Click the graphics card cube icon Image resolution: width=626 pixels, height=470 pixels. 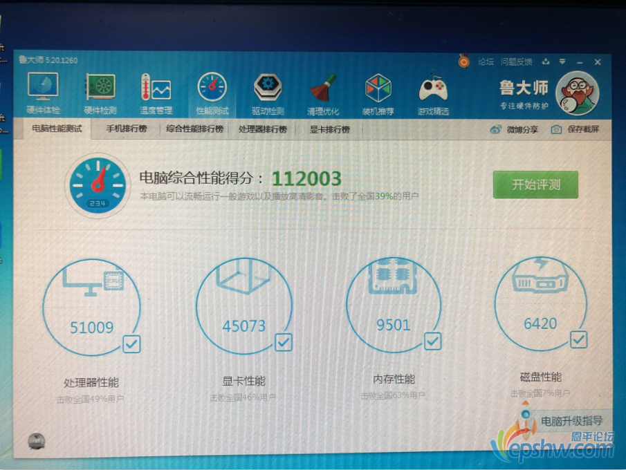(x=243, y=276)
